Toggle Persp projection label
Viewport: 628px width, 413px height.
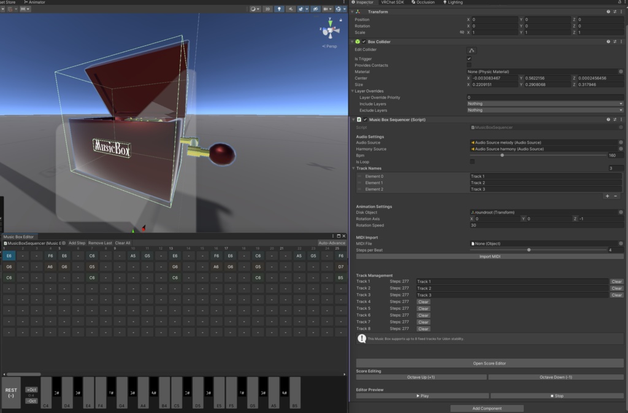tap(329, 47)
